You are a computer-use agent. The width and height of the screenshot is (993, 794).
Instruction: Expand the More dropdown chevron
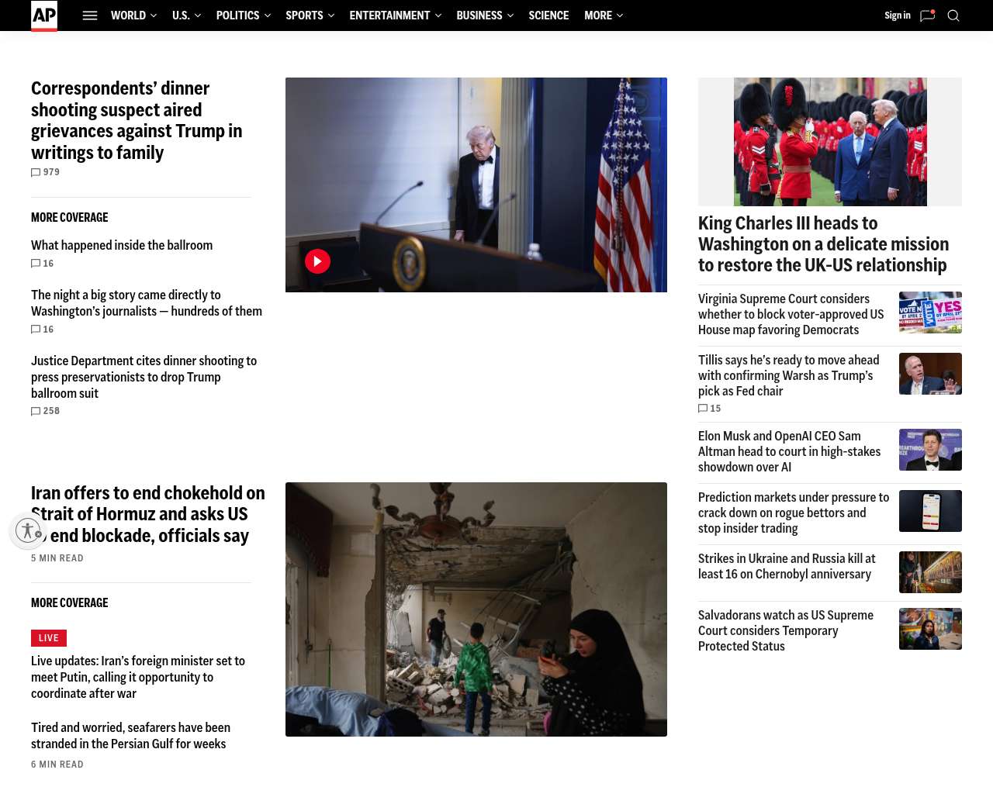click(x=620, y=16)
